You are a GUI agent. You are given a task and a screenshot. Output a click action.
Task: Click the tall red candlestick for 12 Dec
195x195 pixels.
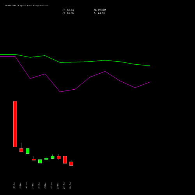[x=15, y=124]
